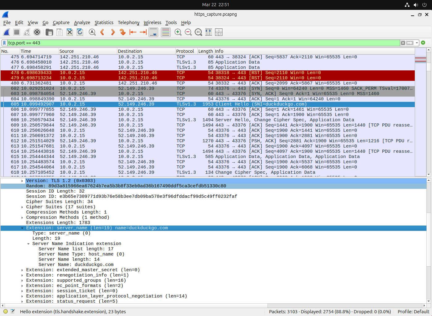Sort packets by the Destination column header

146,51
